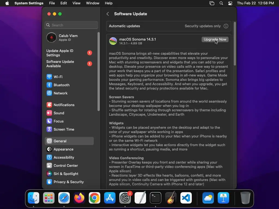Open Control Center in menu bar
279x209 pixels.
(230, 3)
